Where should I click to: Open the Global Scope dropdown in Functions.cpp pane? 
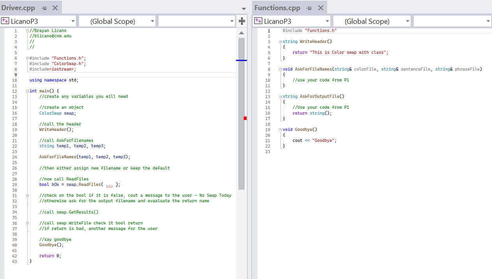407,21
